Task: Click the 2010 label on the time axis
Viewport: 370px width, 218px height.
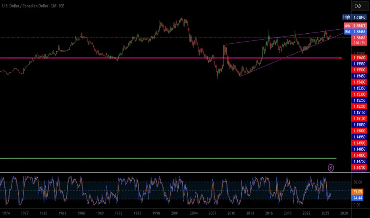Action: [231, 213]
